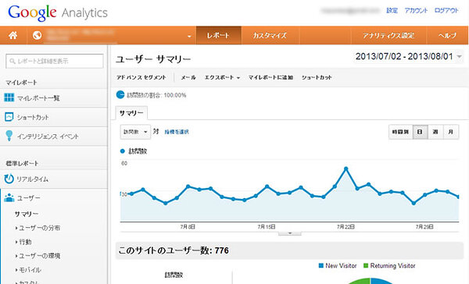Expand the エクスポート dropdown menu
Viewport: 469px width, 284px height.
coord(222,77)
